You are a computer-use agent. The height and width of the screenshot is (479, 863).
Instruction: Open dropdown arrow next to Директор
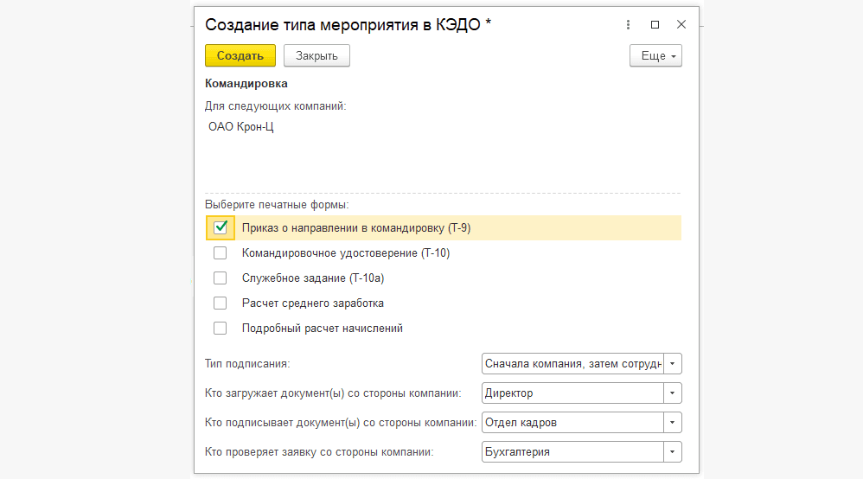tap(673, 393)
